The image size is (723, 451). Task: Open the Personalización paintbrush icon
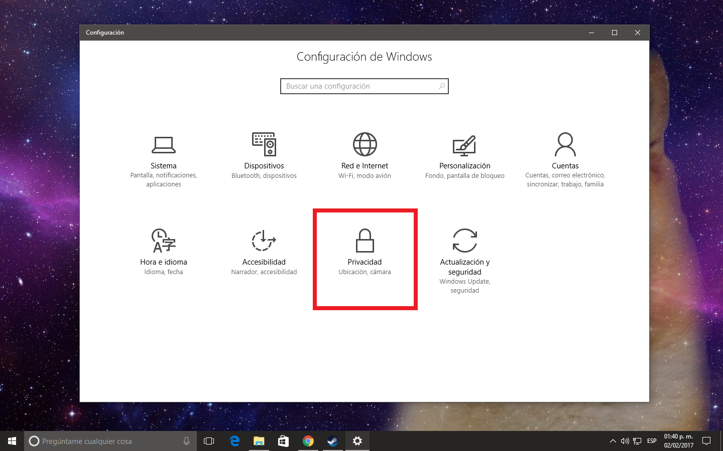click(x=464, y=145)
